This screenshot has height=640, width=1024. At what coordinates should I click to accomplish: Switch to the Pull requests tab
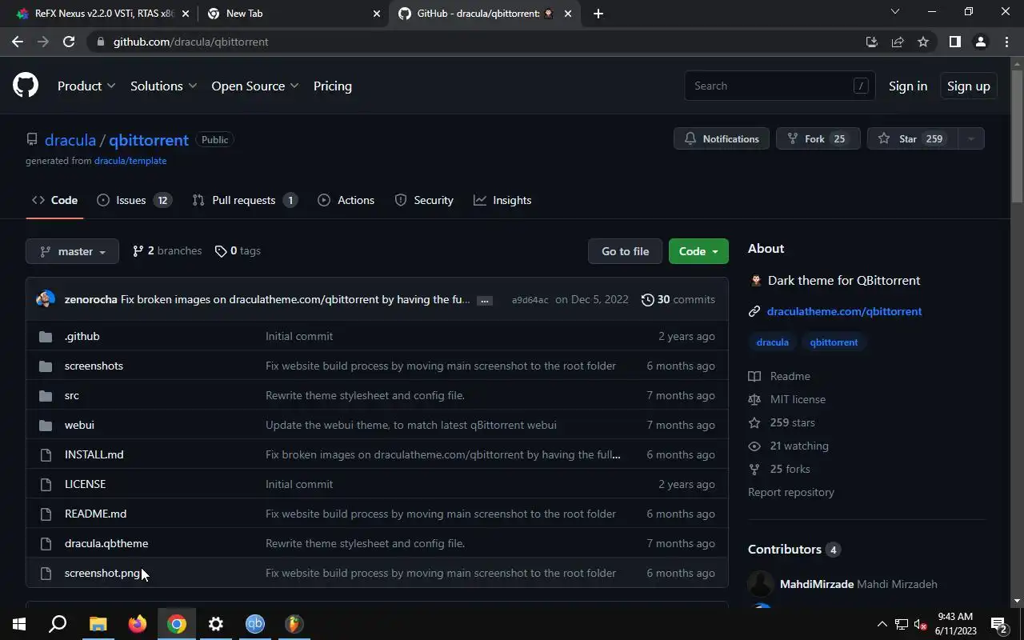pos(245,200)
